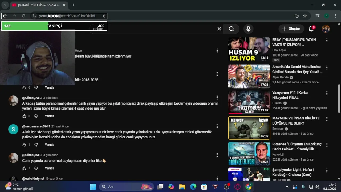The height and width of the screenshot is (192, 341).
Task: Click Yanıtla under "Canlı yayında paranormal" comment
Action: pyautogui.click(x=50, y=168)
